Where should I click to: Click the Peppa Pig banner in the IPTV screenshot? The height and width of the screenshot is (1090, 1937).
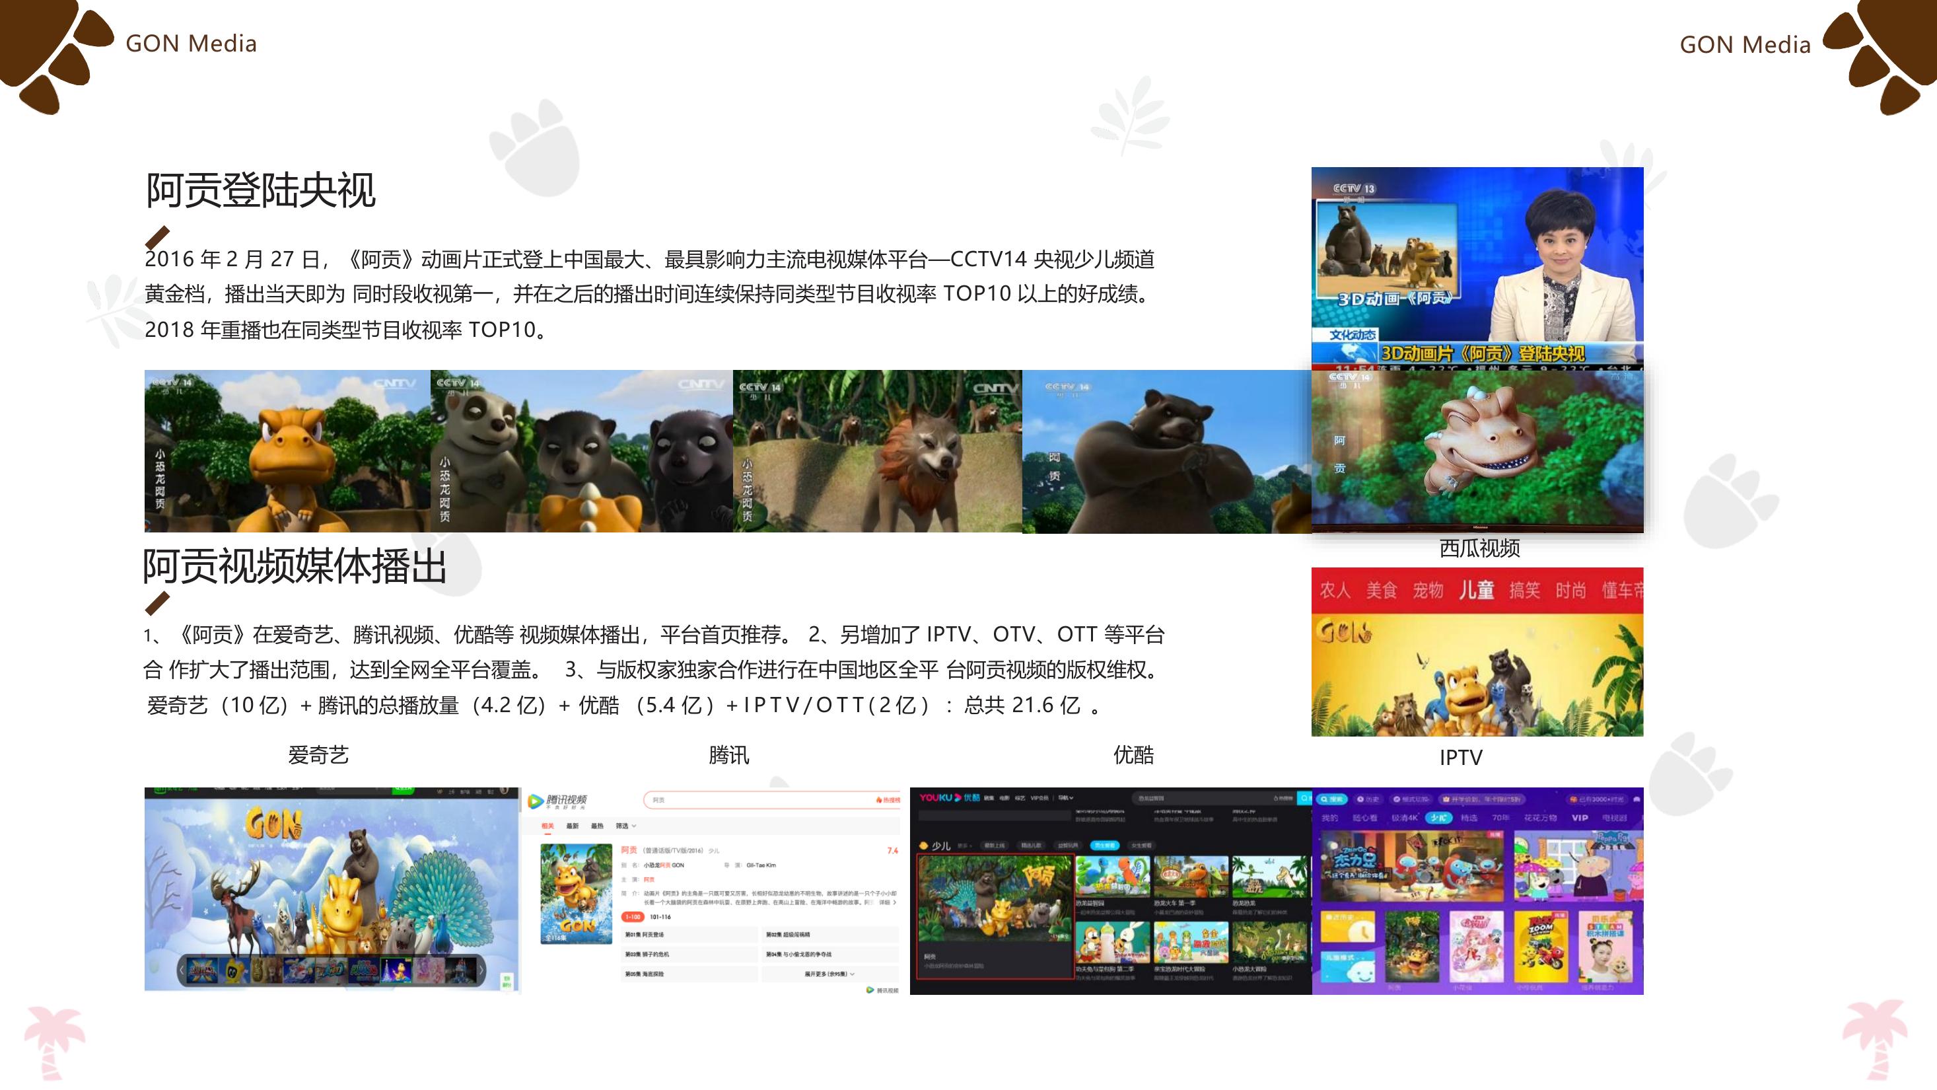pos(1579,867)
